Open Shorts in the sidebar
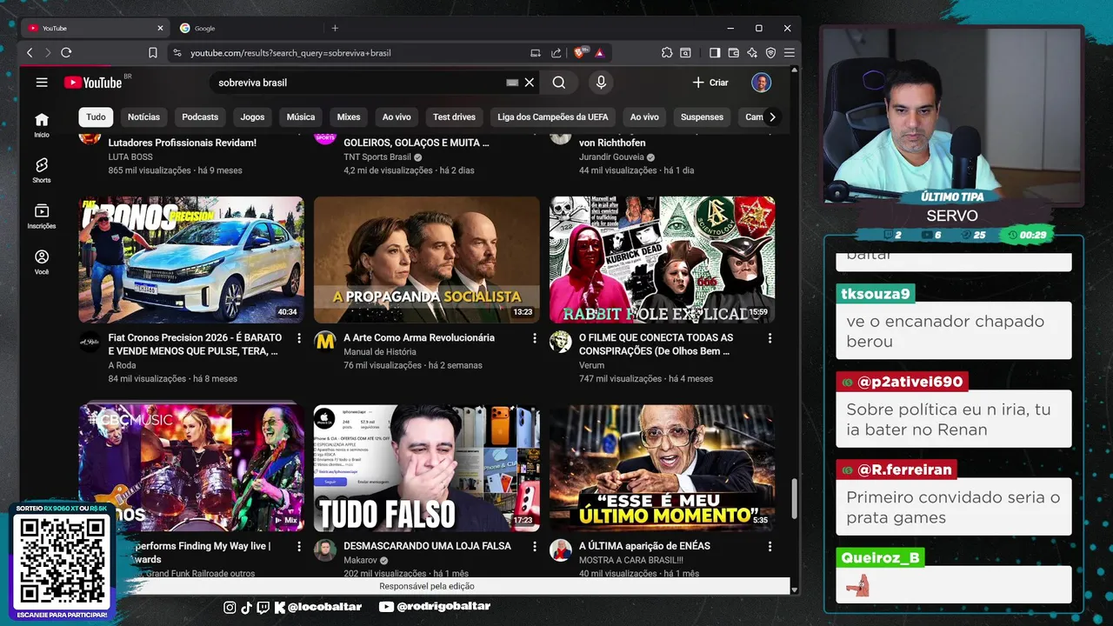Screen dimensions: 1113x626 click(x=42, y=170)
